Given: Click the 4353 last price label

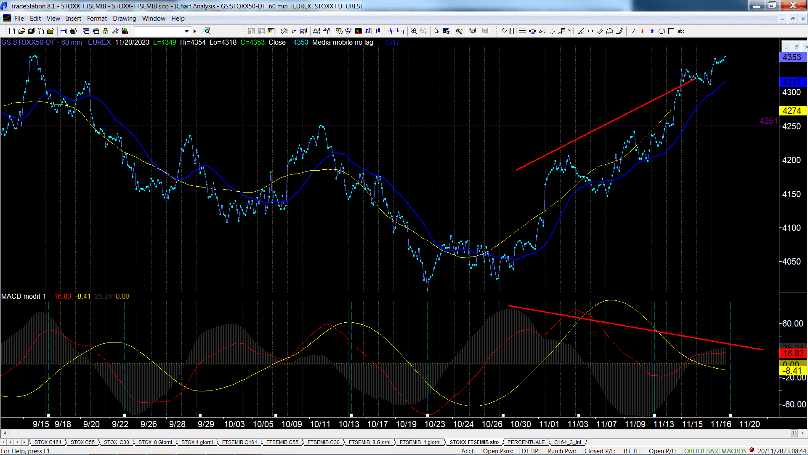Looking at the screenshot, I should click(x=792, y=57).
